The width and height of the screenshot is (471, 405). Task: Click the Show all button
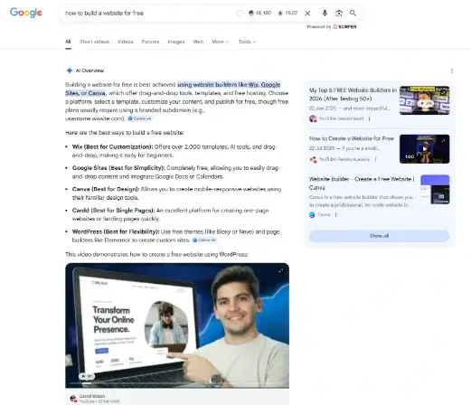379,236
